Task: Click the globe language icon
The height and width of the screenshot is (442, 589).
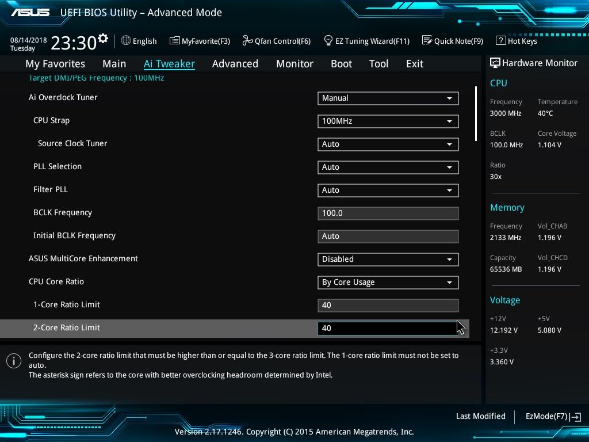Action: tap(126, 40)
